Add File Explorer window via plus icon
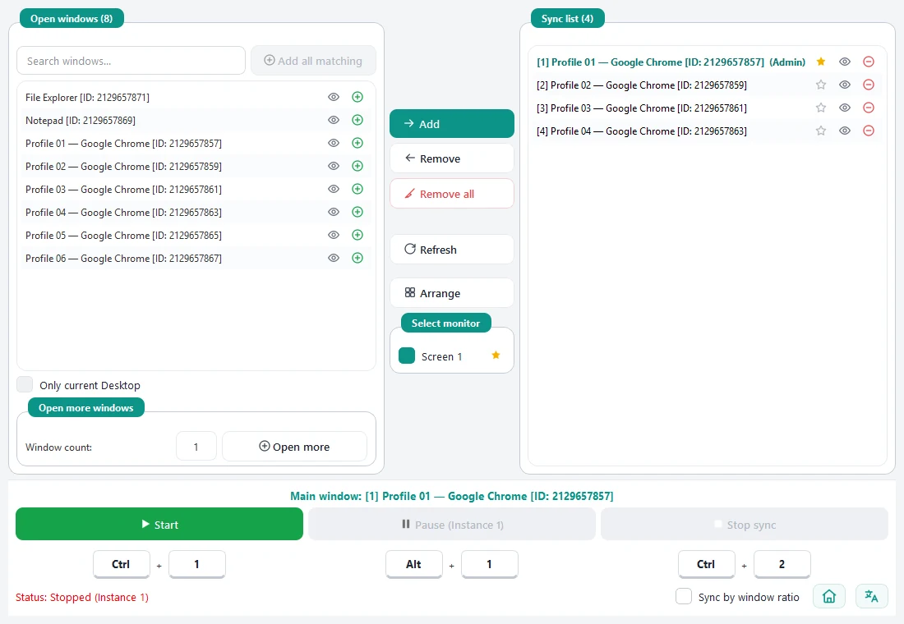Viewport: 904px width, 624px height. pos(357,97)
